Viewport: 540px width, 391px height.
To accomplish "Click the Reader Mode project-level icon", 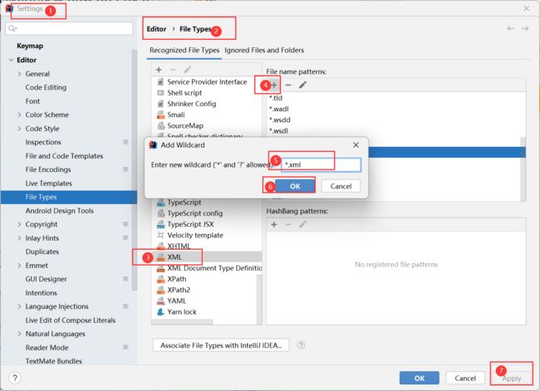I will click(x=125, y=347).
